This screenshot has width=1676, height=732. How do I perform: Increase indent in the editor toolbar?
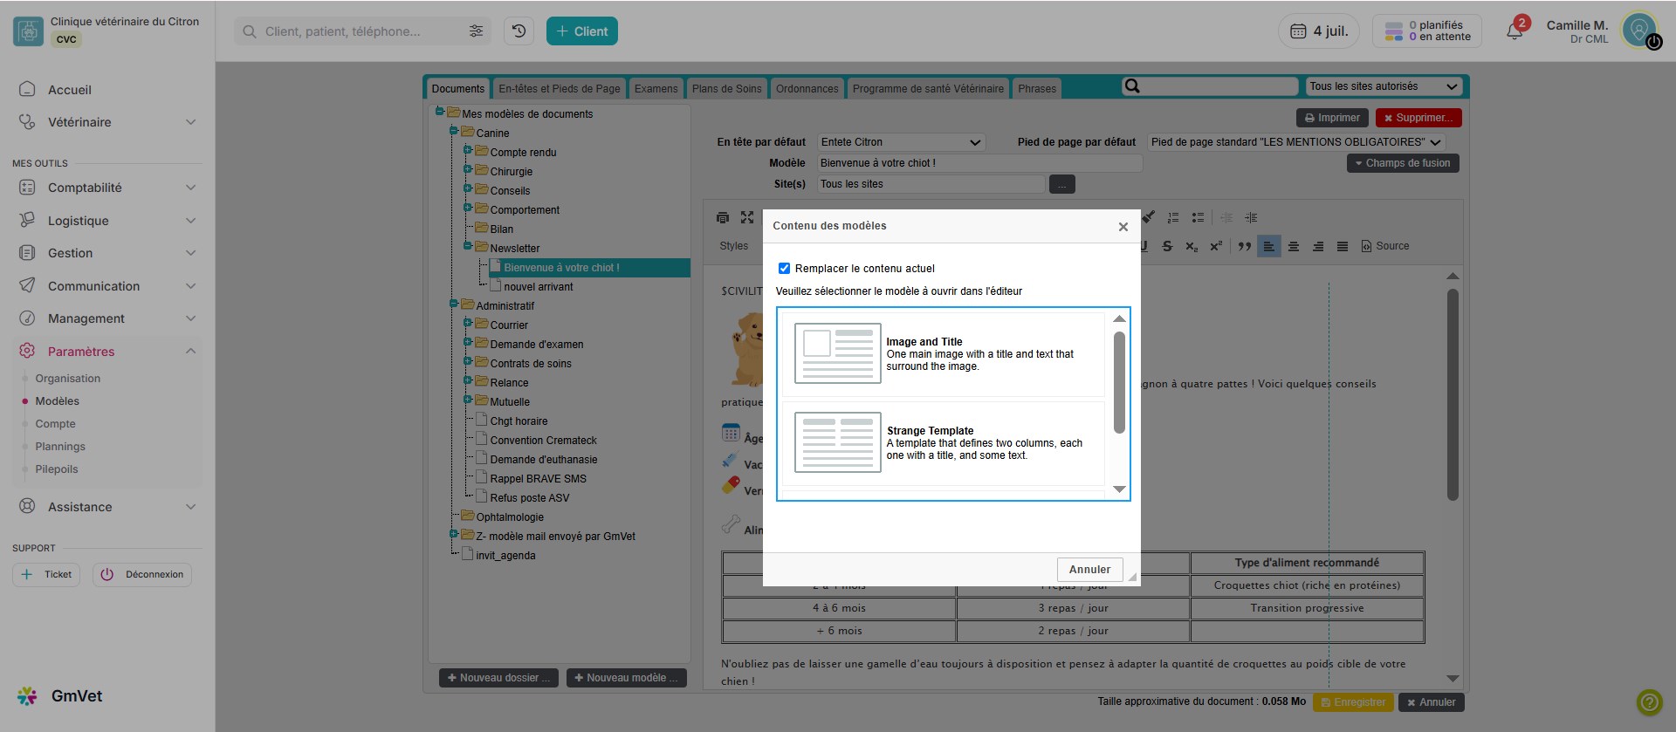[1251, 217]
